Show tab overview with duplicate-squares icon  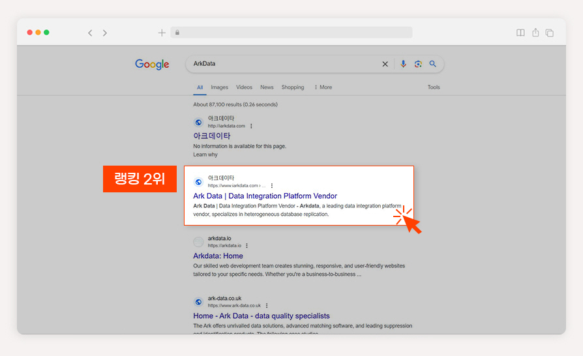click(550, 33)
